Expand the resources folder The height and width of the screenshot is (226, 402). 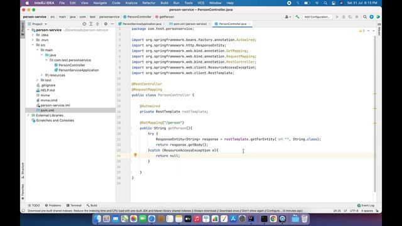pos(42,75)
